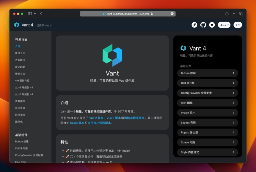The image size is (256, 172).
Task: Open Cell 单元格 in the mobile preview
Action: (207, 83)
